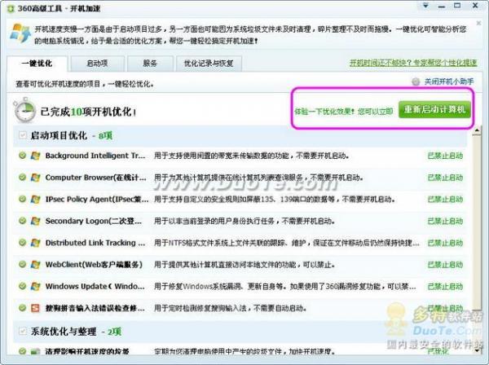The height and width of the screenshot is (365, 489).
Task: Click the Windows icon of WebClient
Action: (35, 265)
